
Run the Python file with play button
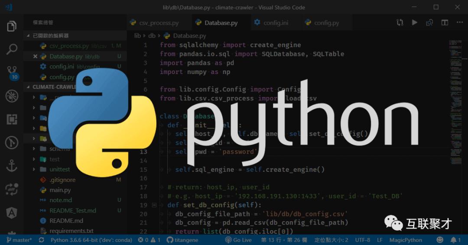pos(415,23)
